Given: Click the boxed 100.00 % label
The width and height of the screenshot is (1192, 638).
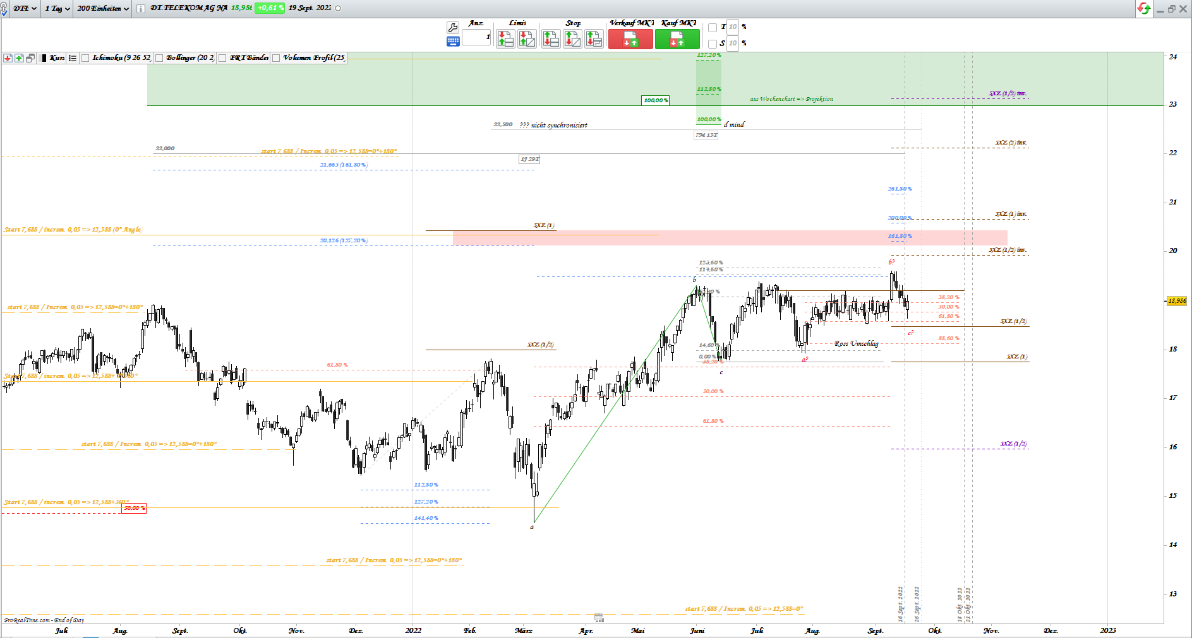Looking at the screenshot, I should click(x=656, y=100).
